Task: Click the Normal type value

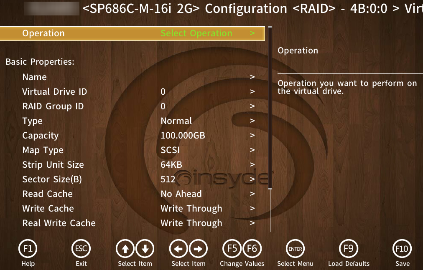Action: click(x=176, y=121)
